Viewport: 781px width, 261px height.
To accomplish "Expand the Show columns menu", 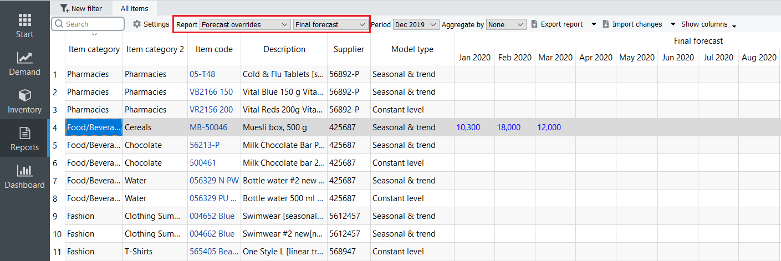I will [708, 24].
